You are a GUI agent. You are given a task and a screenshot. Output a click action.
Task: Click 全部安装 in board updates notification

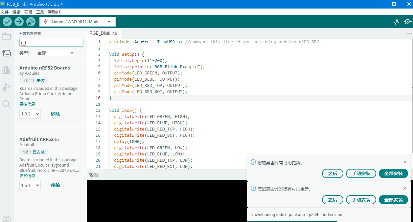tap(393, 200)
